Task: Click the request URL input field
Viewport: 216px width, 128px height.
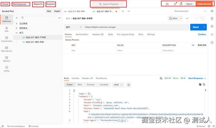Action: (136, 27)
